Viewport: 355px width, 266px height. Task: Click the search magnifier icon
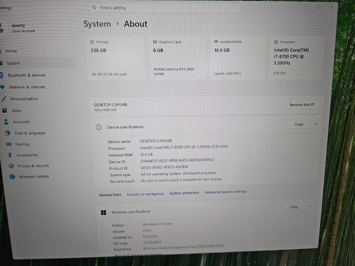(x=94, y=7)
